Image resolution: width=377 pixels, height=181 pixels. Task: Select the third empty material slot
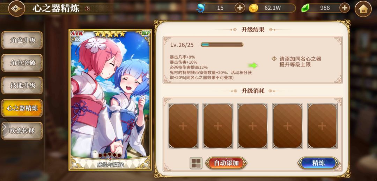click(253, 126)
